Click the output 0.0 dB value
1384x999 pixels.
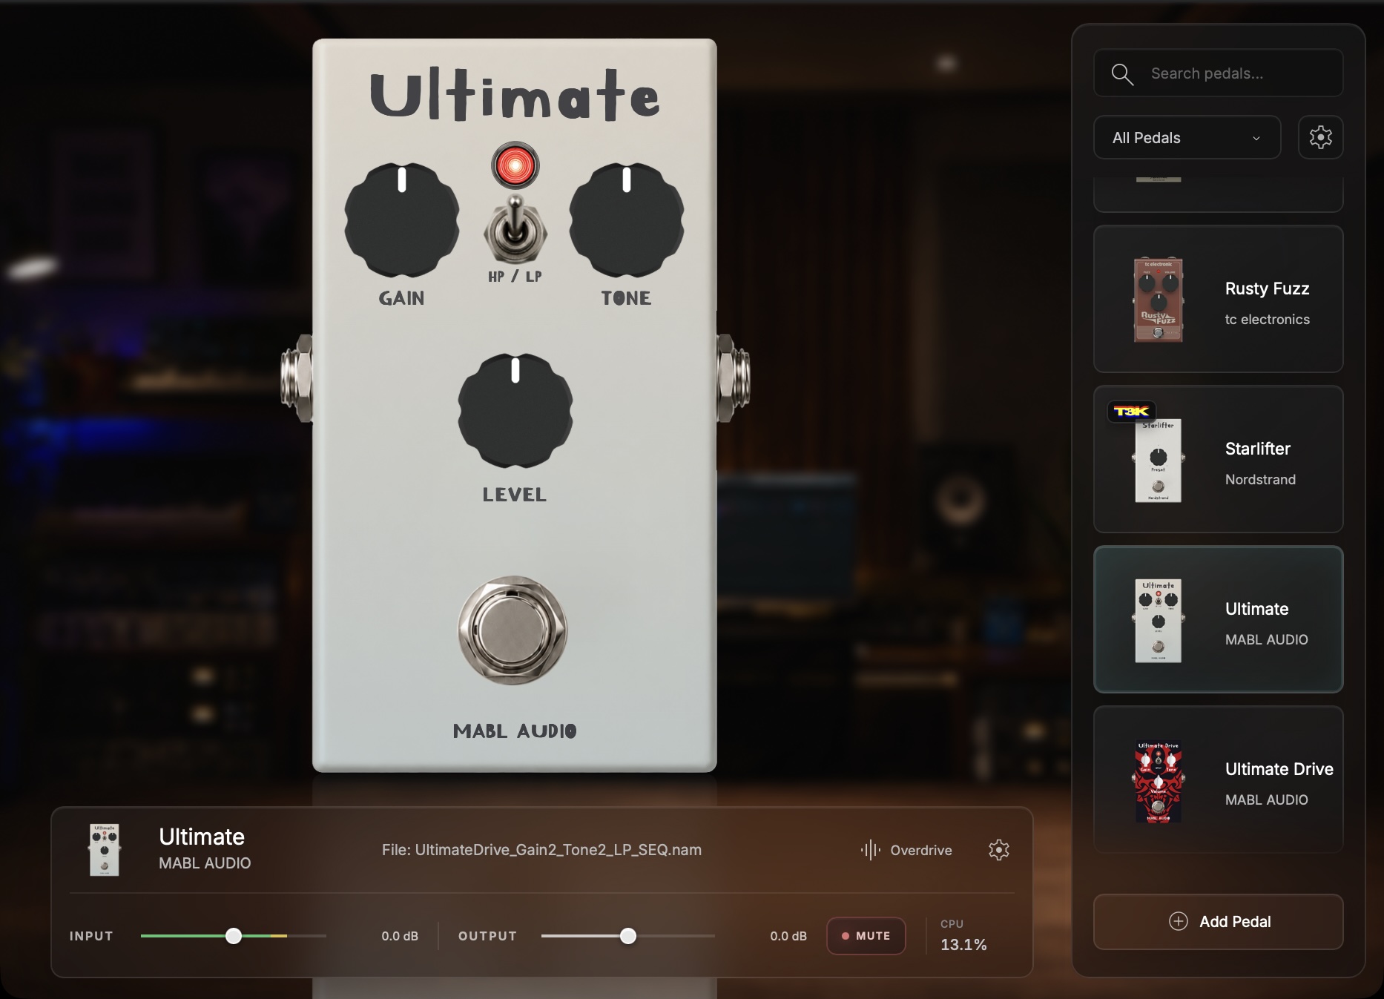tap(788, 936)
